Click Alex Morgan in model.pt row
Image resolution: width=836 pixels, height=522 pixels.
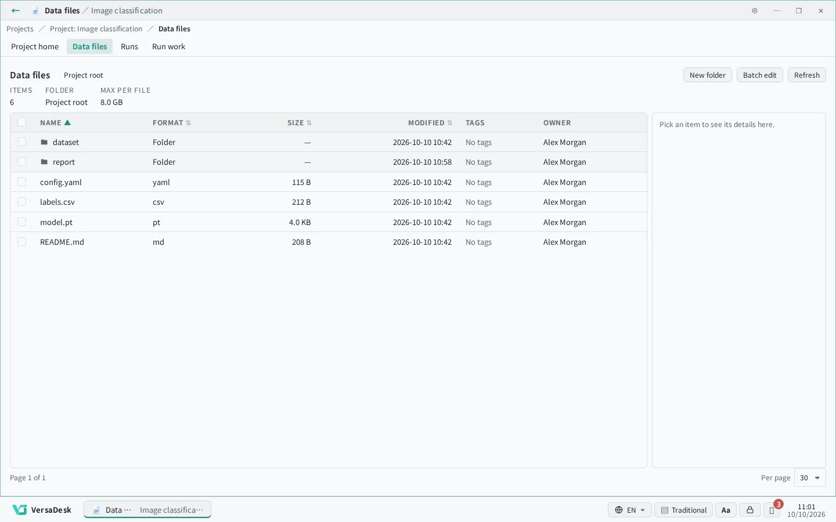[564, 222]
